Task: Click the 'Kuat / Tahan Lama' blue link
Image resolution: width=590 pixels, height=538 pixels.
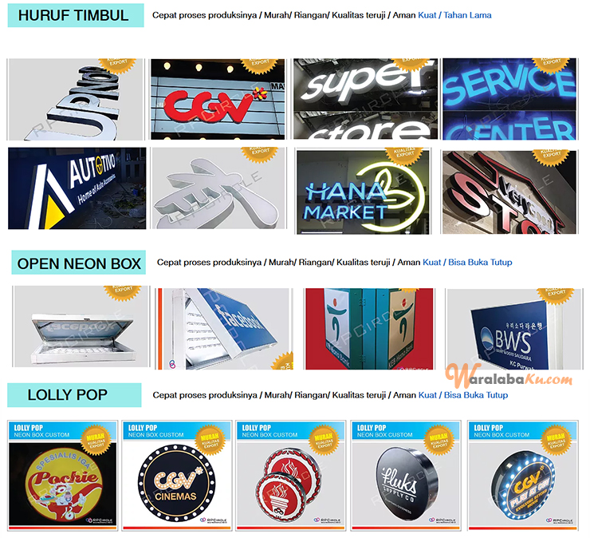Action: [x=454, y=15]
